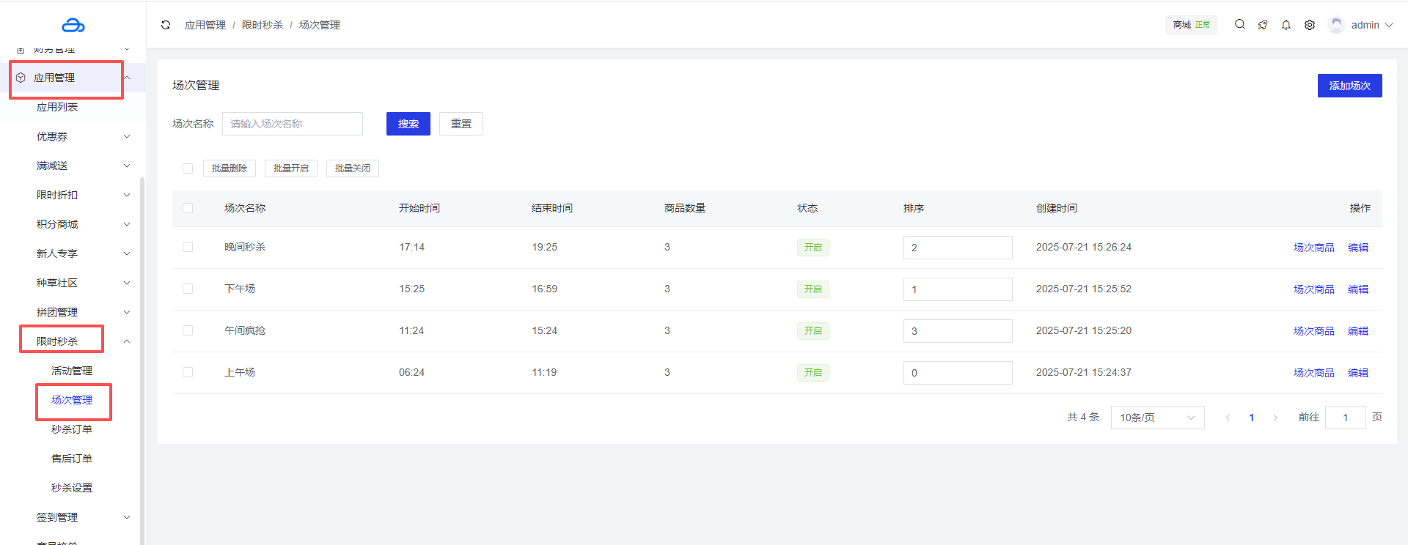Open 秒杀订单 in the sidebar
Viewport: 1408px width, 545px height.
point(72,429)
